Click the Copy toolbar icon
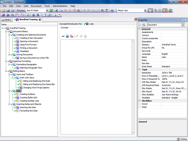 pyautogui.click(x=61, y=11)
